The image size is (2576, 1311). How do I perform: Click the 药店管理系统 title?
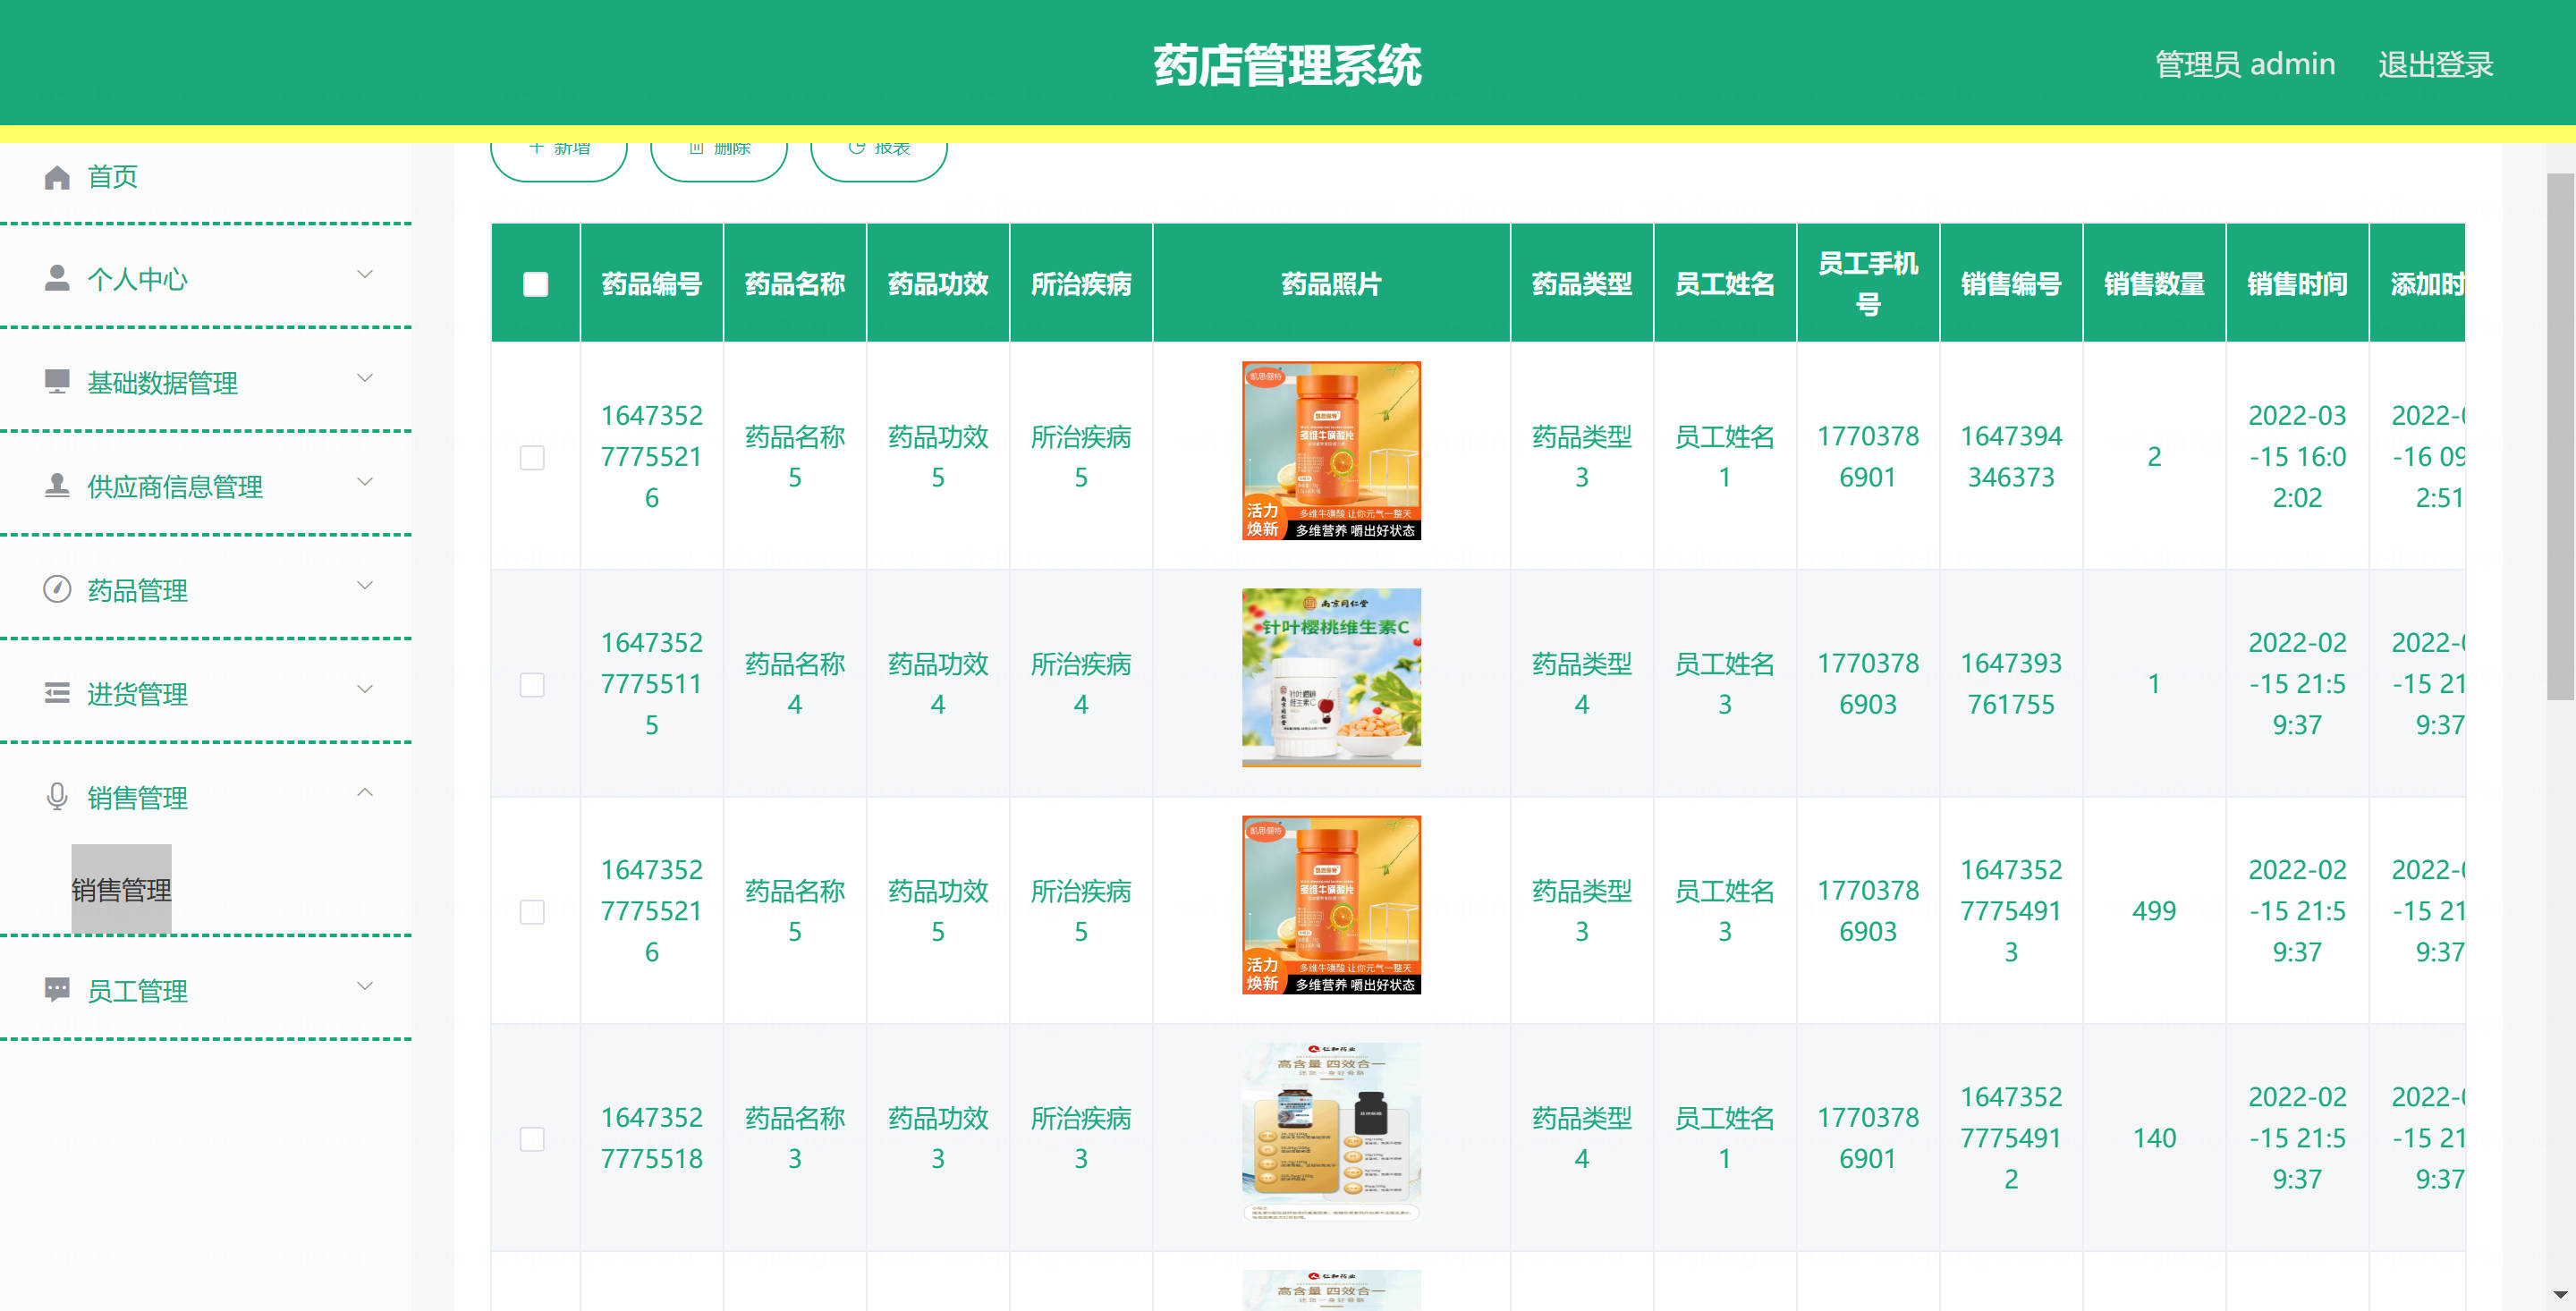[x=1287, y=65]
